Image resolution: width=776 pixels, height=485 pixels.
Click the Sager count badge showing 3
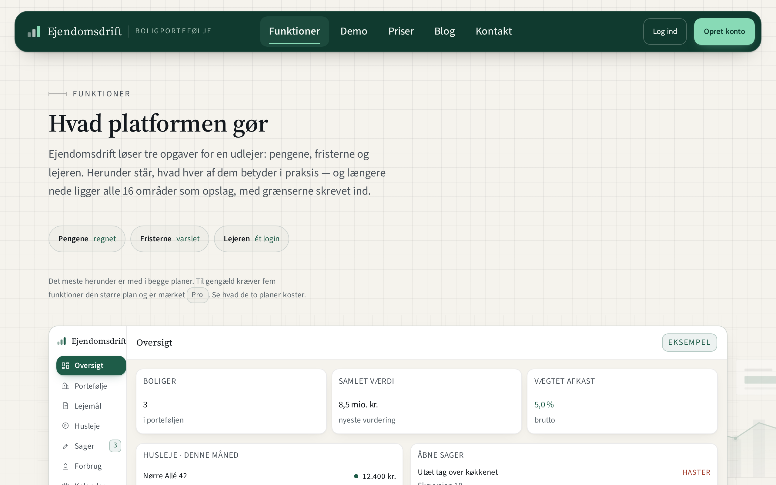pos(115,446)
